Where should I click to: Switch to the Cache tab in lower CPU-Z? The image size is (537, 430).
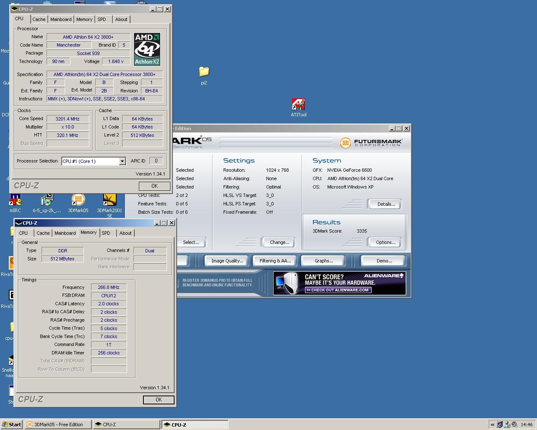43,233
